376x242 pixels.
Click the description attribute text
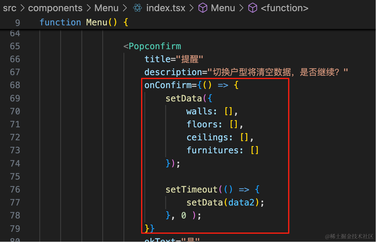pyautogui.click(x=173, y=72)
